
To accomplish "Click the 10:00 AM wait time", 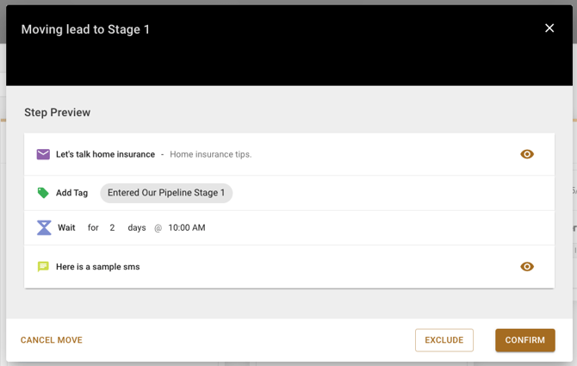I will [x=186, y=227].
